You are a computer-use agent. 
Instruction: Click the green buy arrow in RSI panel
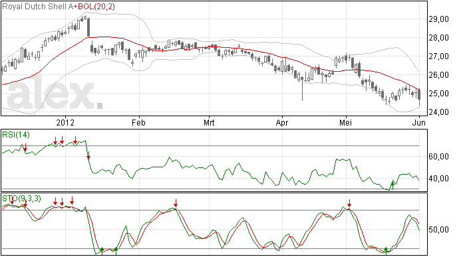point(392,185)
